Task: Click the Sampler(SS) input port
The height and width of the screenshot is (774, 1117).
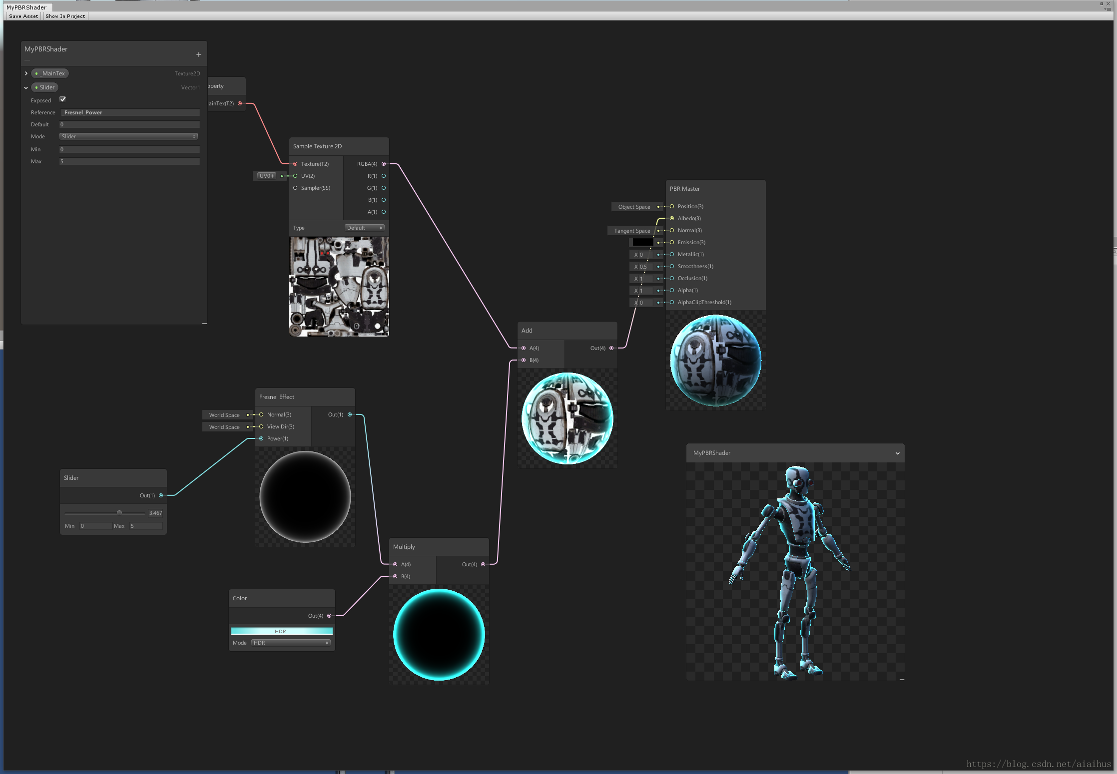Action: (x=295, y=188)
